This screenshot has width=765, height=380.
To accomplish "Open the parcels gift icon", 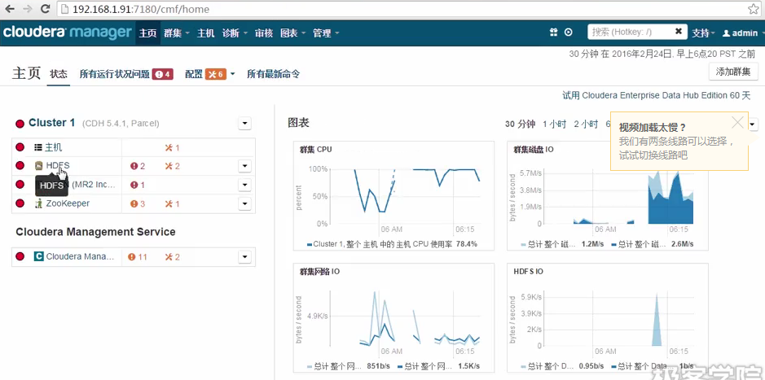I will (553, 33).
